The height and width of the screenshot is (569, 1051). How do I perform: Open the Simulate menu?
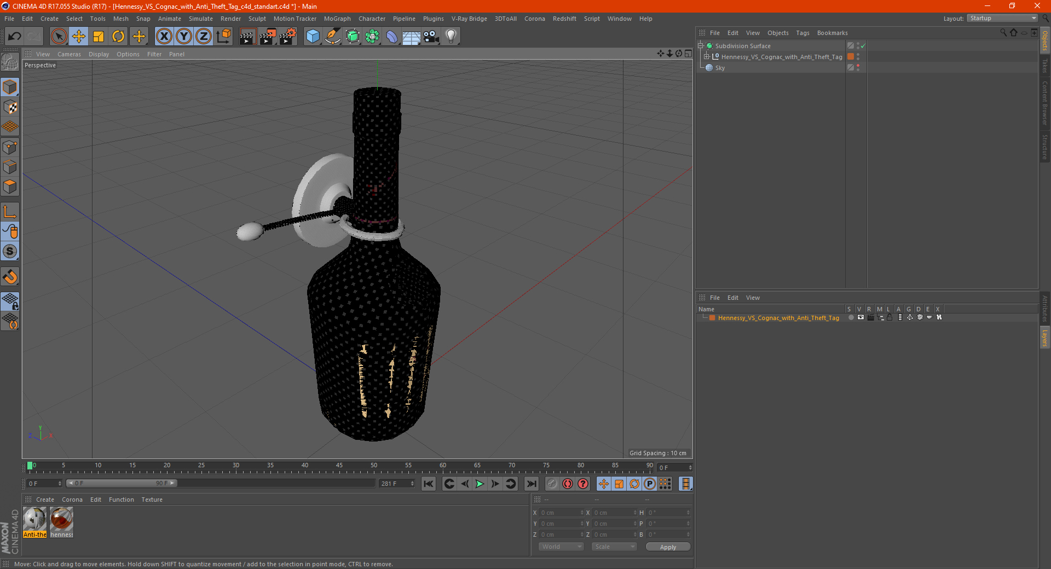coord(201,19)
